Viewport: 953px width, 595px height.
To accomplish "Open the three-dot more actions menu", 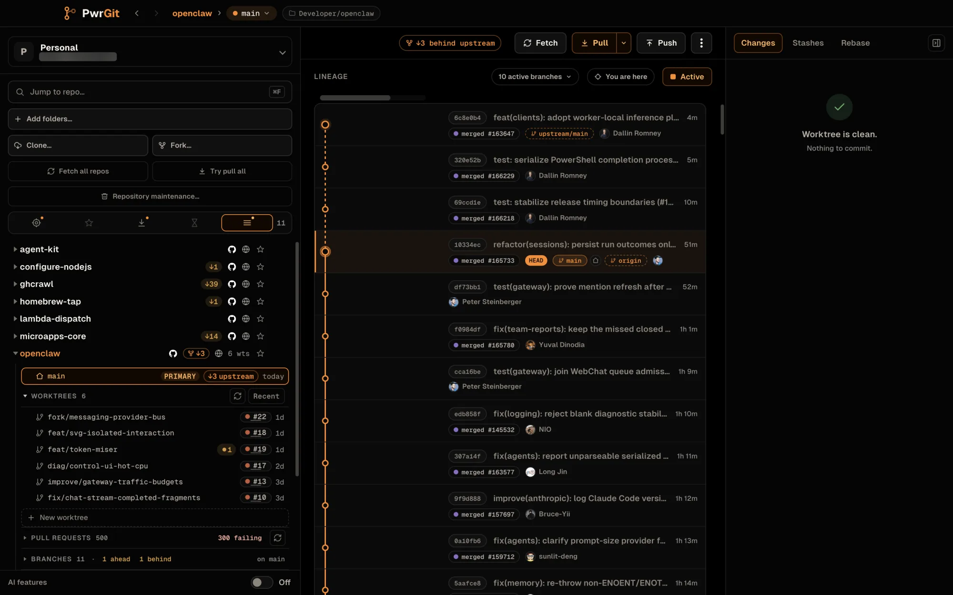I will tap(701, 43).
